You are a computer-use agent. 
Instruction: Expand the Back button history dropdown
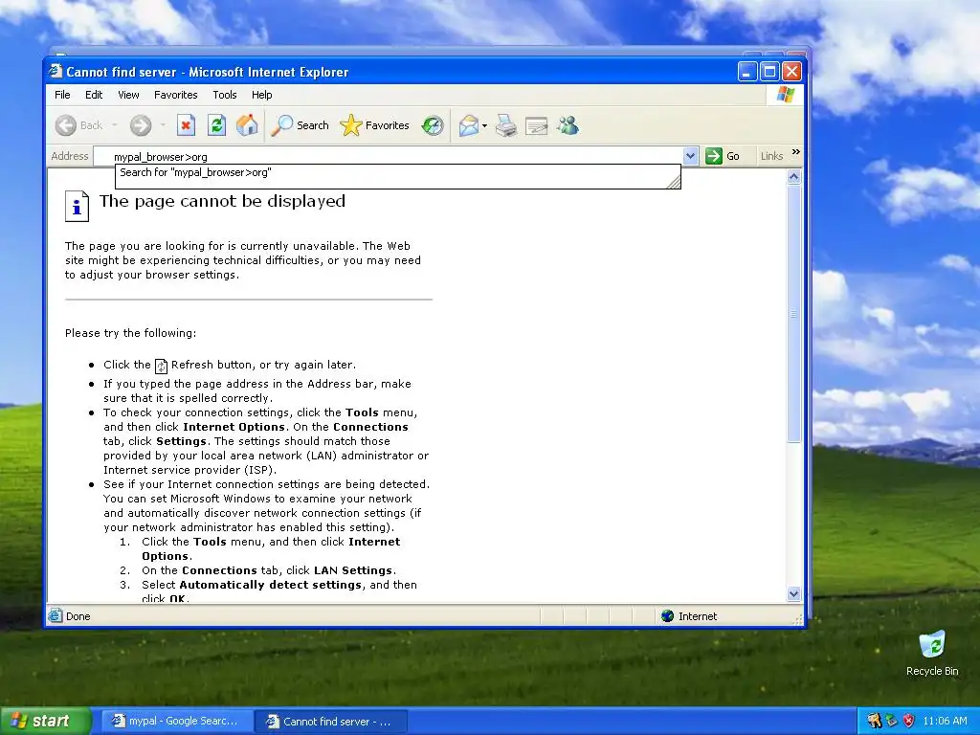(115, 125)
